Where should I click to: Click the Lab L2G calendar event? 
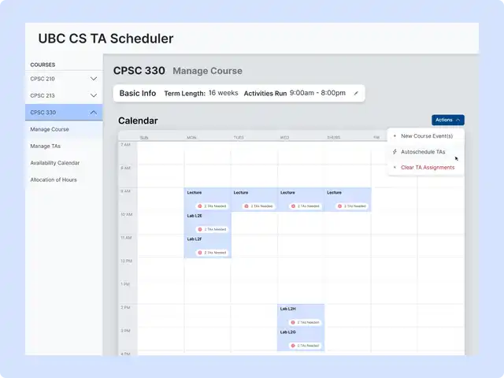[x=300, y=339]
